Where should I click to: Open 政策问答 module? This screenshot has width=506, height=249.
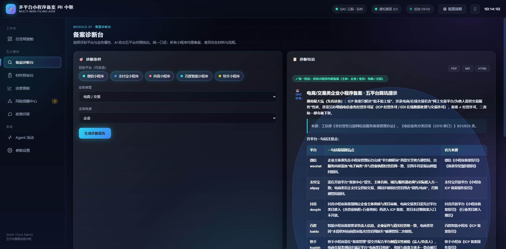(x=32, y=114)
